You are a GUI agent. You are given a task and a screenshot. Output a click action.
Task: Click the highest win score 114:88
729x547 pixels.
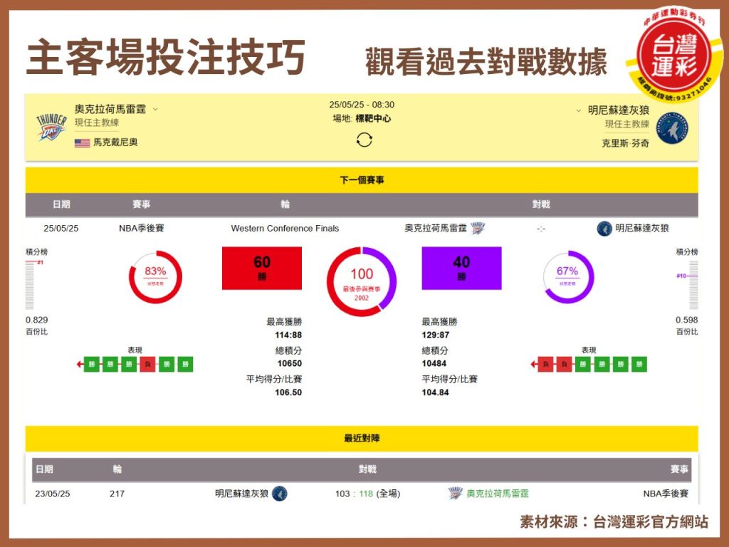288,335
